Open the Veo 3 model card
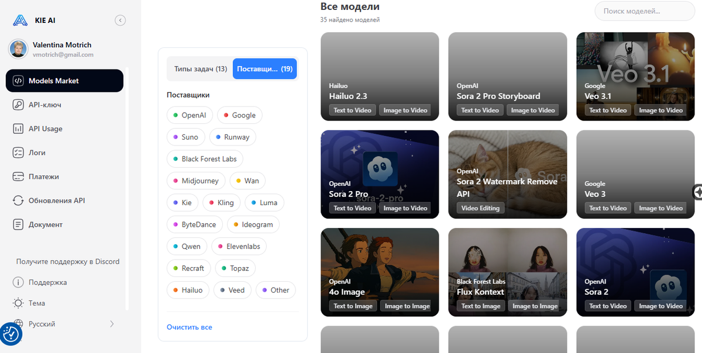 tap(635, 174)
